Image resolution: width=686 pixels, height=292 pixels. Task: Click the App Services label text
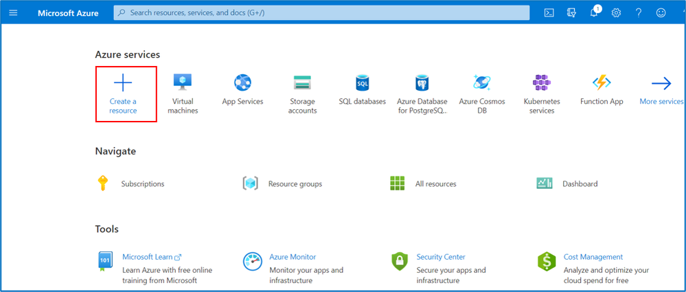tap(242, 102)
